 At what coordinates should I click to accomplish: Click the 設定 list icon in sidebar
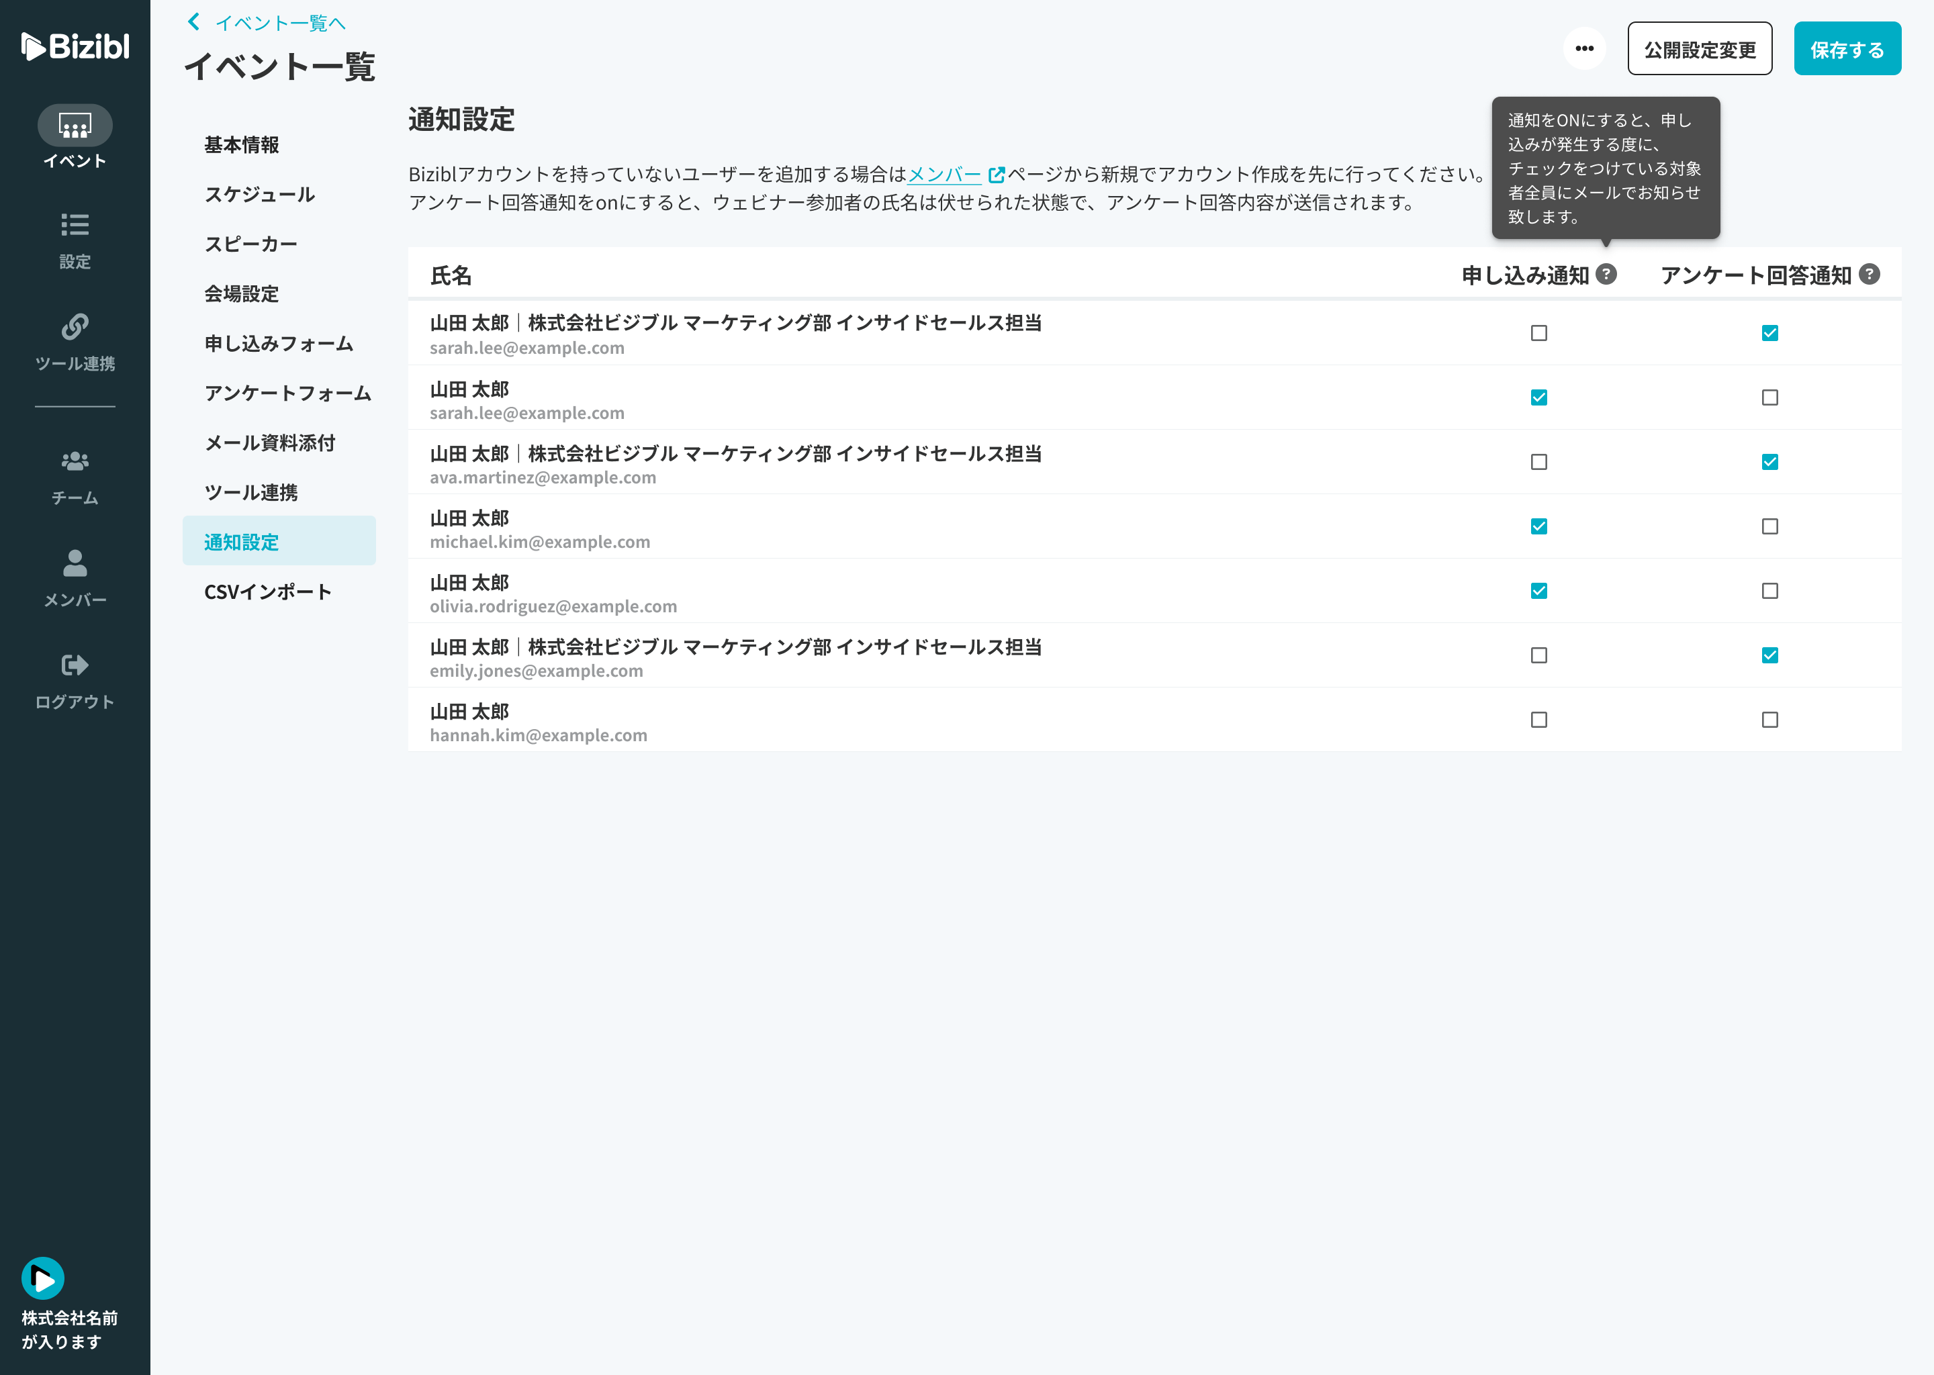pyautogui.click(x=75, y=225)
